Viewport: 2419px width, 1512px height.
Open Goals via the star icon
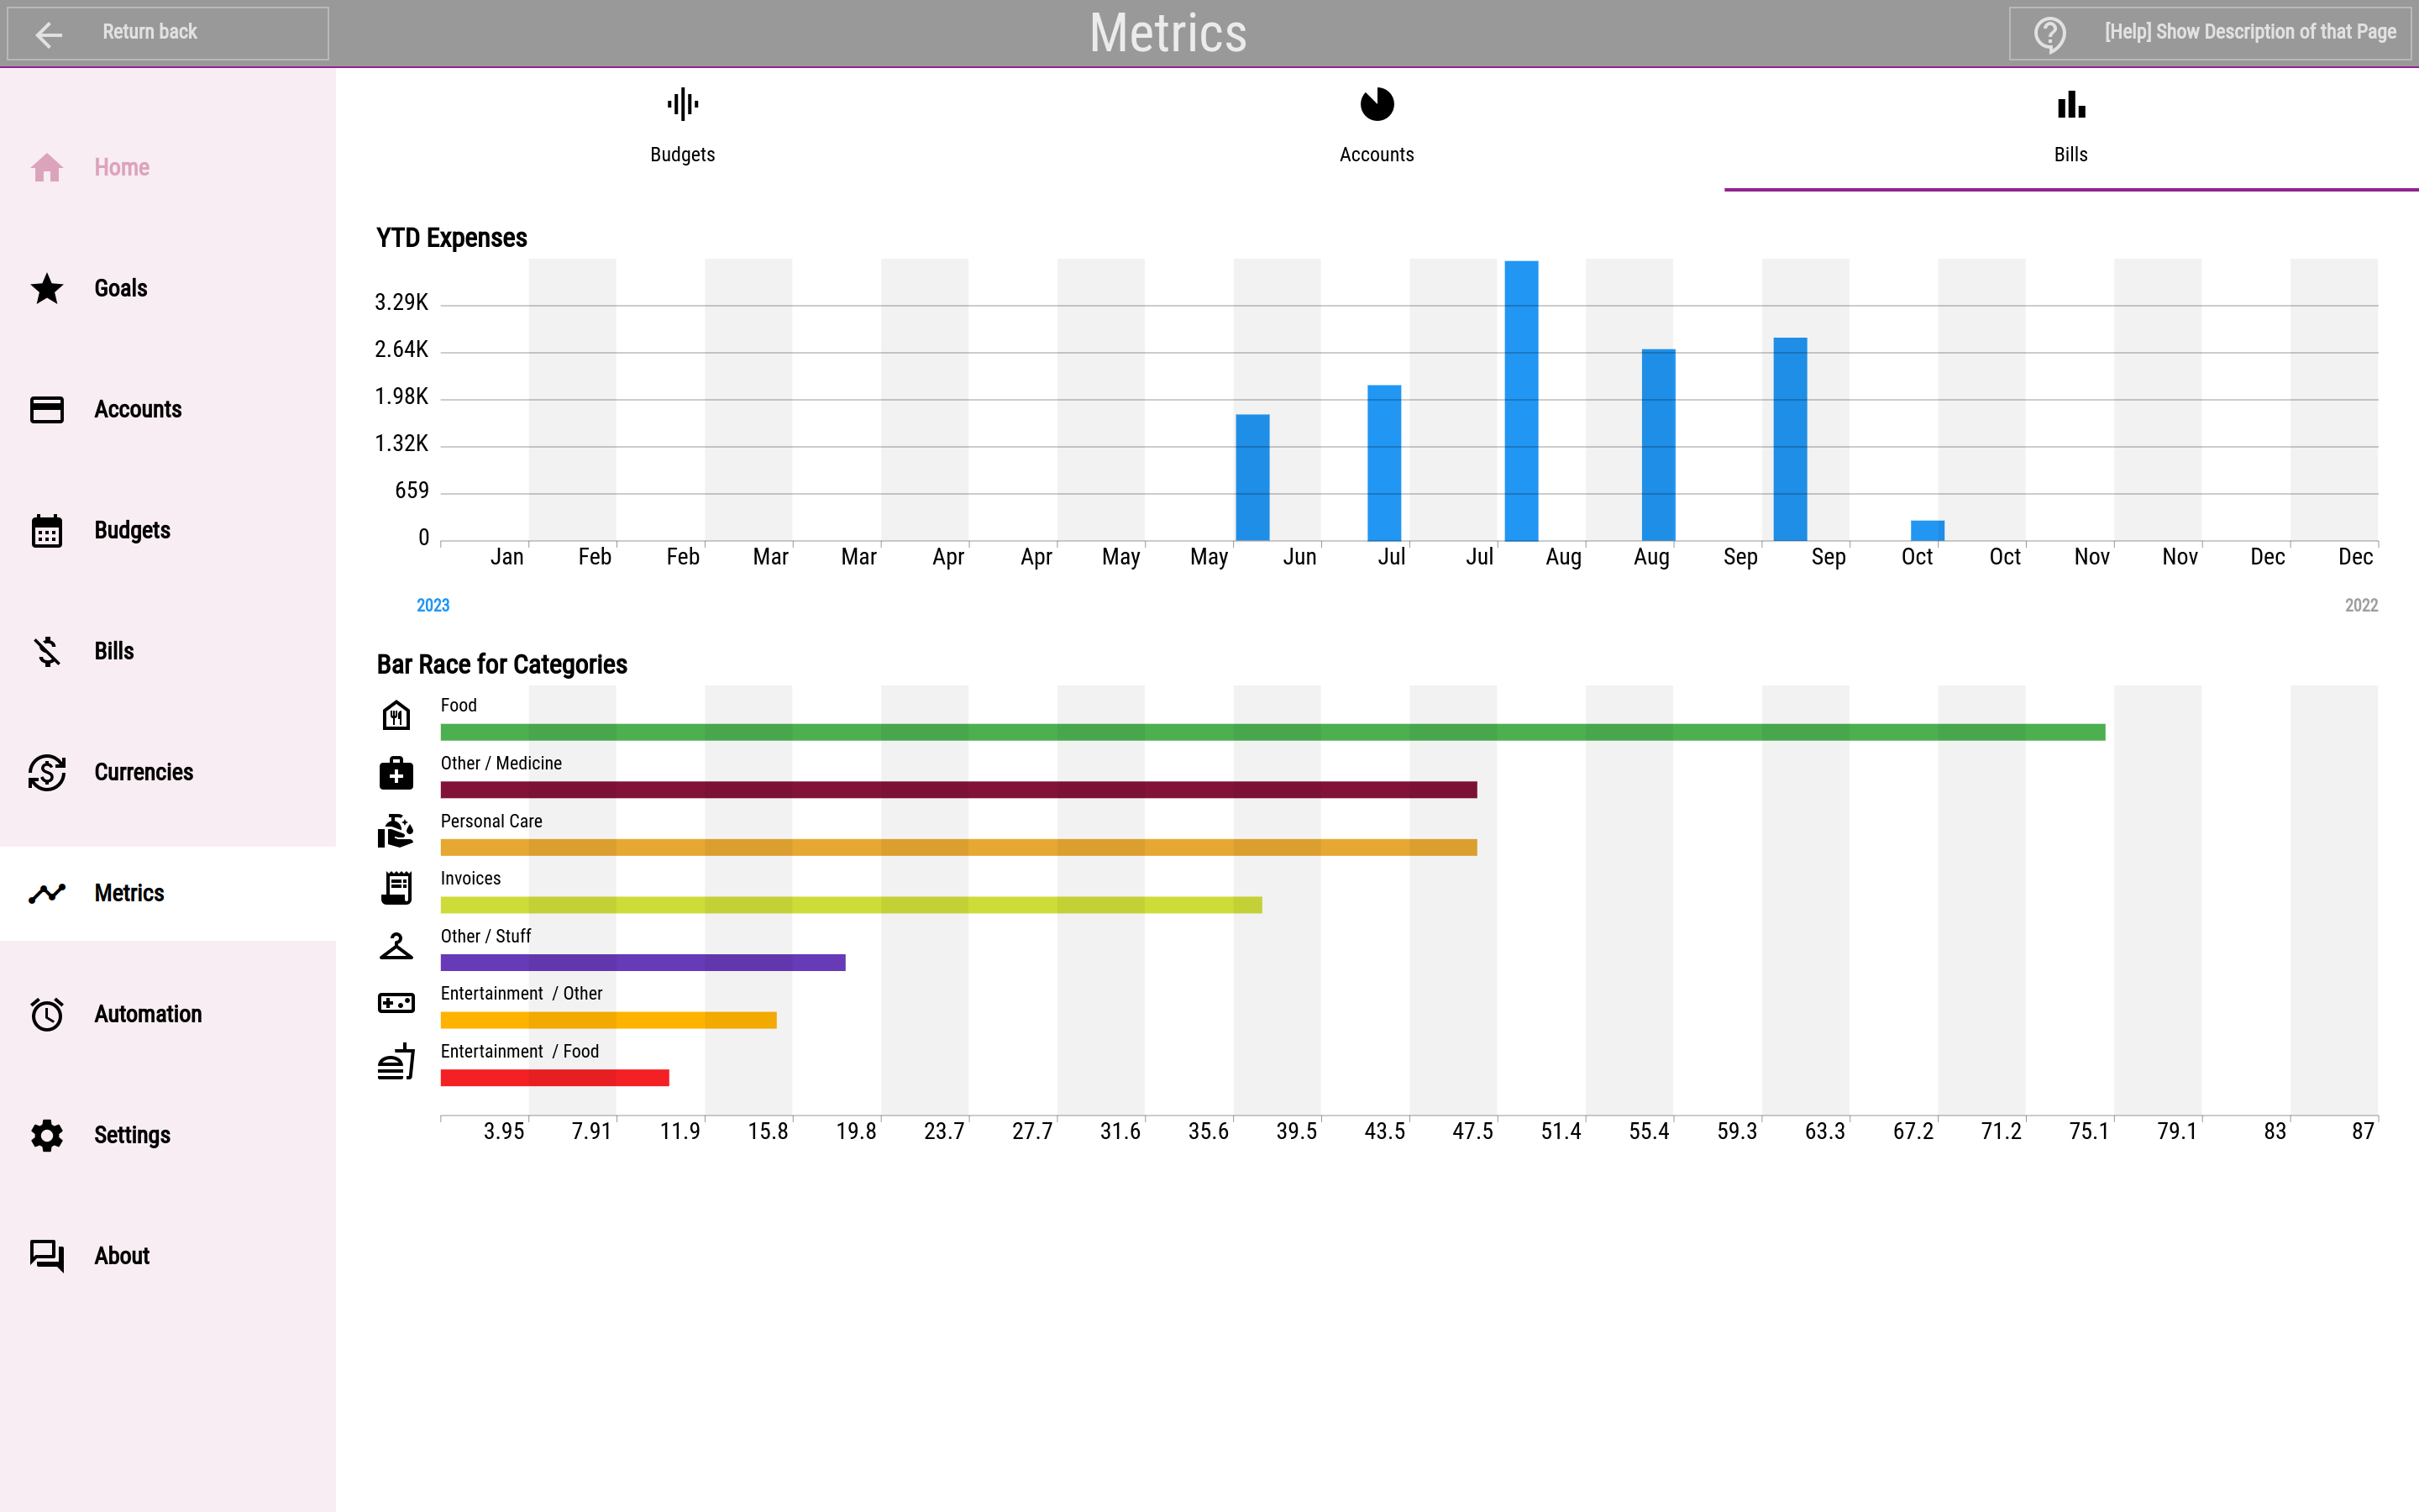coord(47,288)
